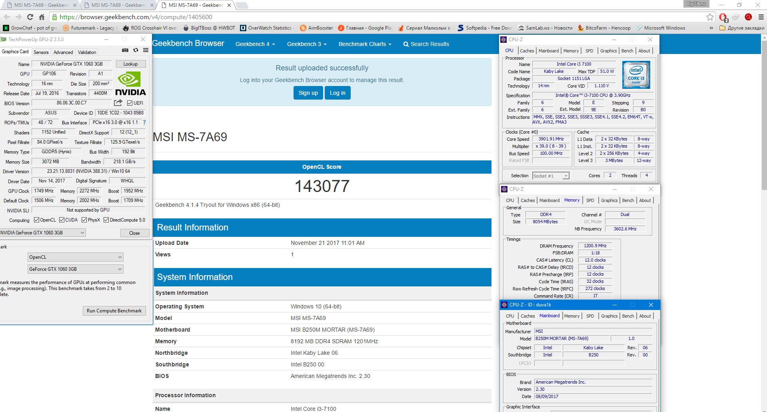Toggle the OpenCL computing checkbox
The image size is (767, 412).
(x=36, y=220)
